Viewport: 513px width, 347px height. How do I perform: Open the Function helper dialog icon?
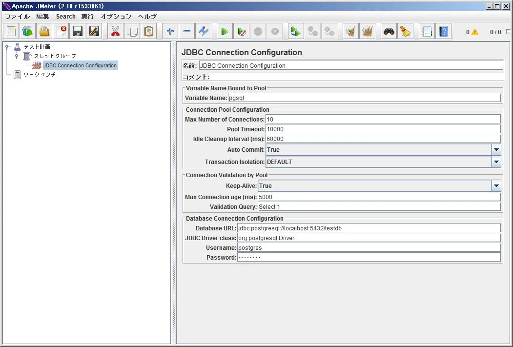(427, 31)
